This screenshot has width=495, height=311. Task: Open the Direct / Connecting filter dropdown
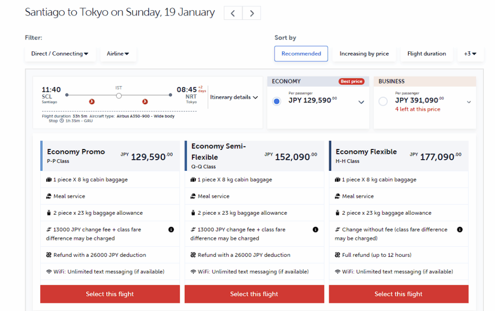pos(60,54)
